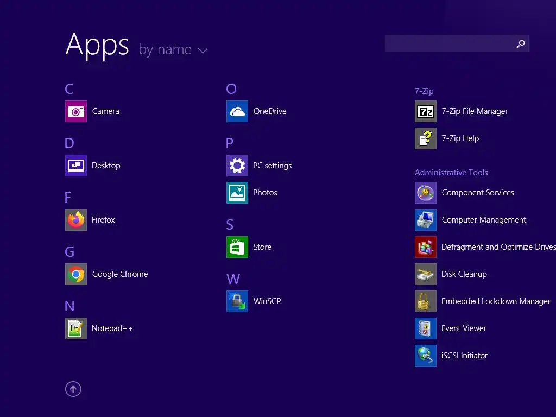
Task: Open the 7-Zip File Manager icon
Action: (x=426, y=111)
